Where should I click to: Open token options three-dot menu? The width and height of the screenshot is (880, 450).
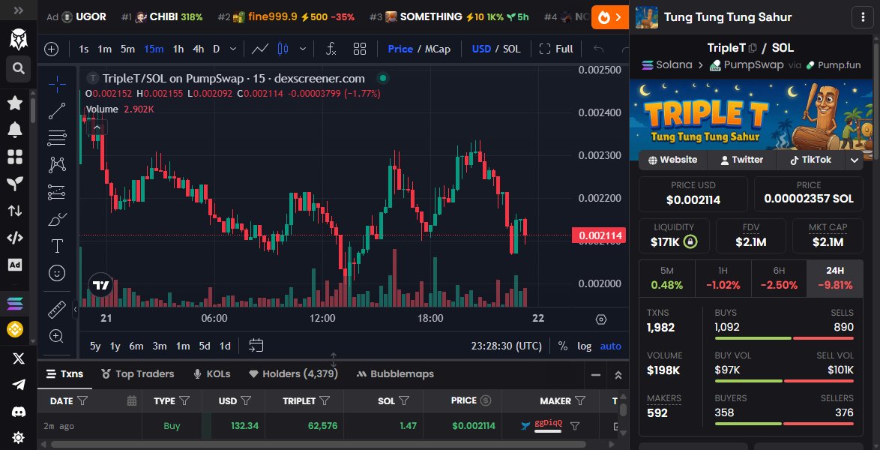pyautogui.click(x=863, y=17)
